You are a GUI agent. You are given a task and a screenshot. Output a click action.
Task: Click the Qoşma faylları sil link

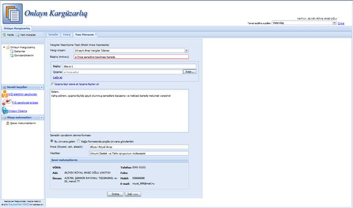89,84
